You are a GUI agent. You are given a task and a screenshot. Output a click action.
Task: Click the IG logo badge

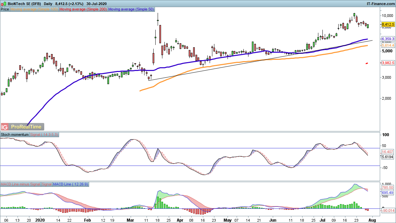pyautogui.click(x=5, y=127)
